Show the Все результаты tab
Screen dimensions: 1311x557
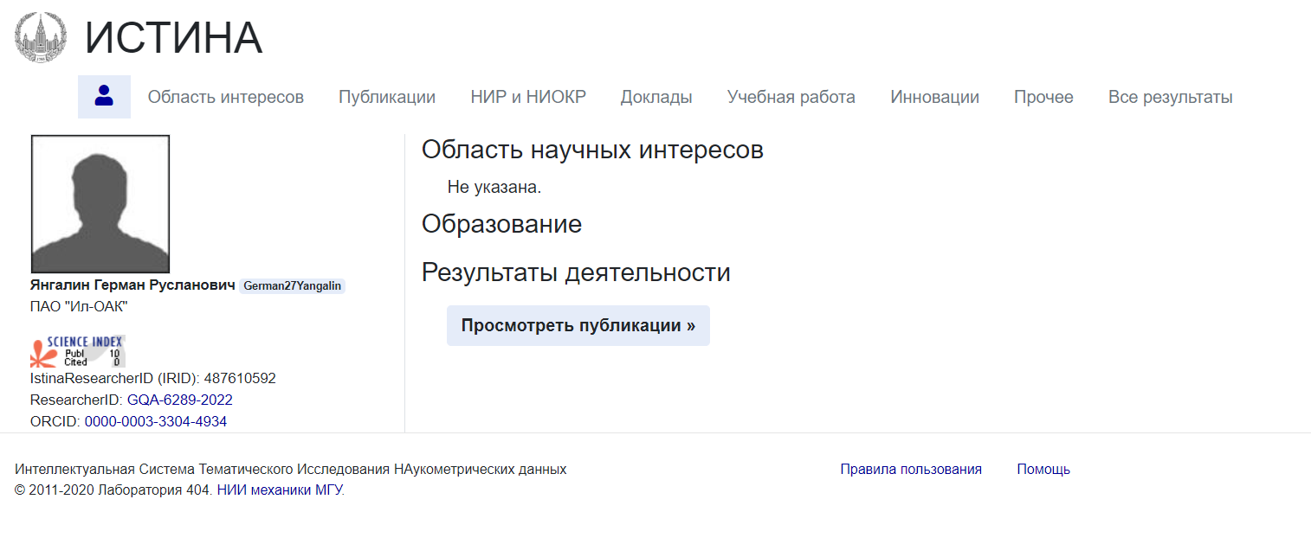pyautogui.click(x=1170, y=97)
